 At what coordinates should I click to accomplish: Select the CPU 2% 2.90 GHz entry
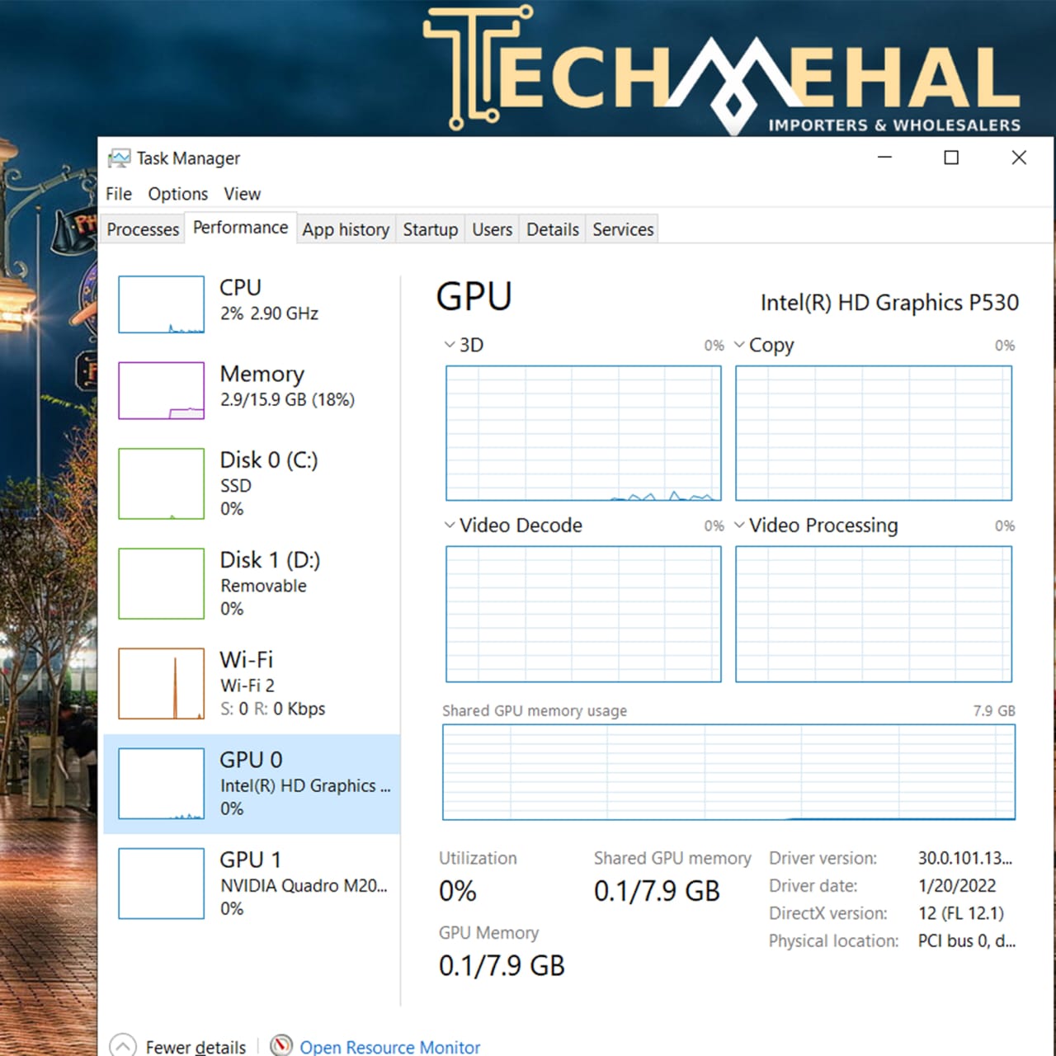point(252,304)
